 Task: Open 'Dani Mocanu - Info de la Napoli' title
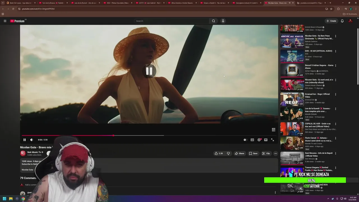click(x=319, y=155)
